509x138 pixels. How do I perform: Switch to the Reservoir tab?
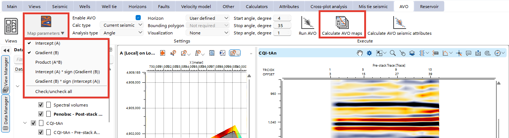click(429, 6)
